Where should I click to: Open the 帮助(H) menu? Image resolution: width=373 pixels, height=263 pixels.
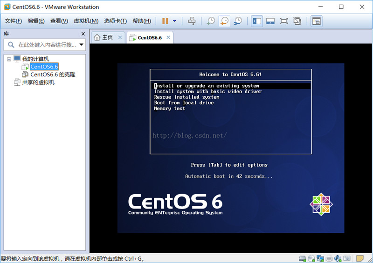(x=142, y=21)
